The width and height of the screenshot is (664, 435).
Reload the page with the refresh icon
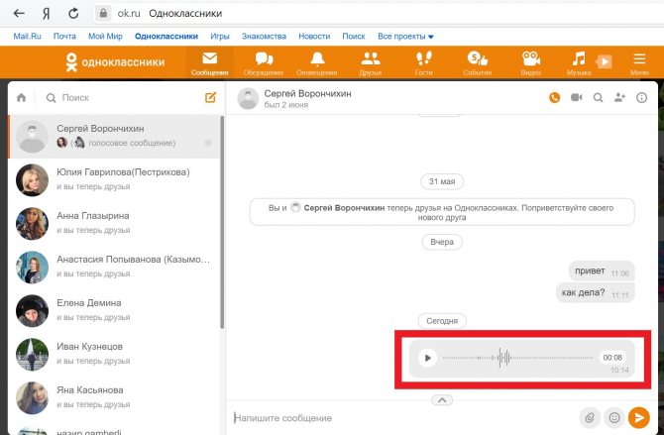pos(73,14)
